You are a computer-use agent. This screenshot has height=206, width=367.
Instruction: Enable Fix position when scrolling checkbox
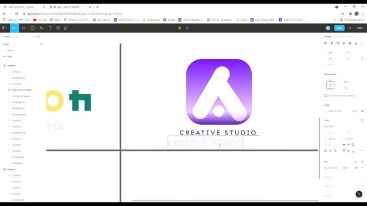pyautogui.click(x=326, y=96)
